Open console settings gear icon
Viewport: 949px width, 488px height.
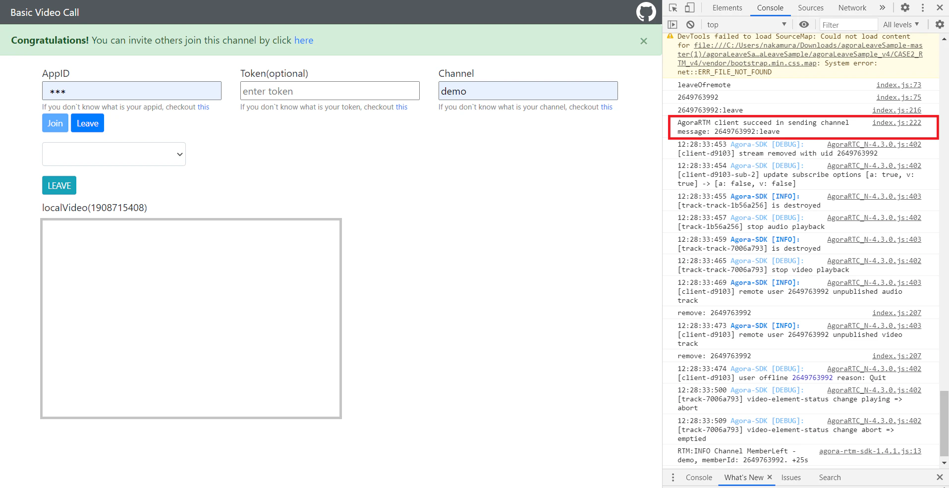(940, 24)
